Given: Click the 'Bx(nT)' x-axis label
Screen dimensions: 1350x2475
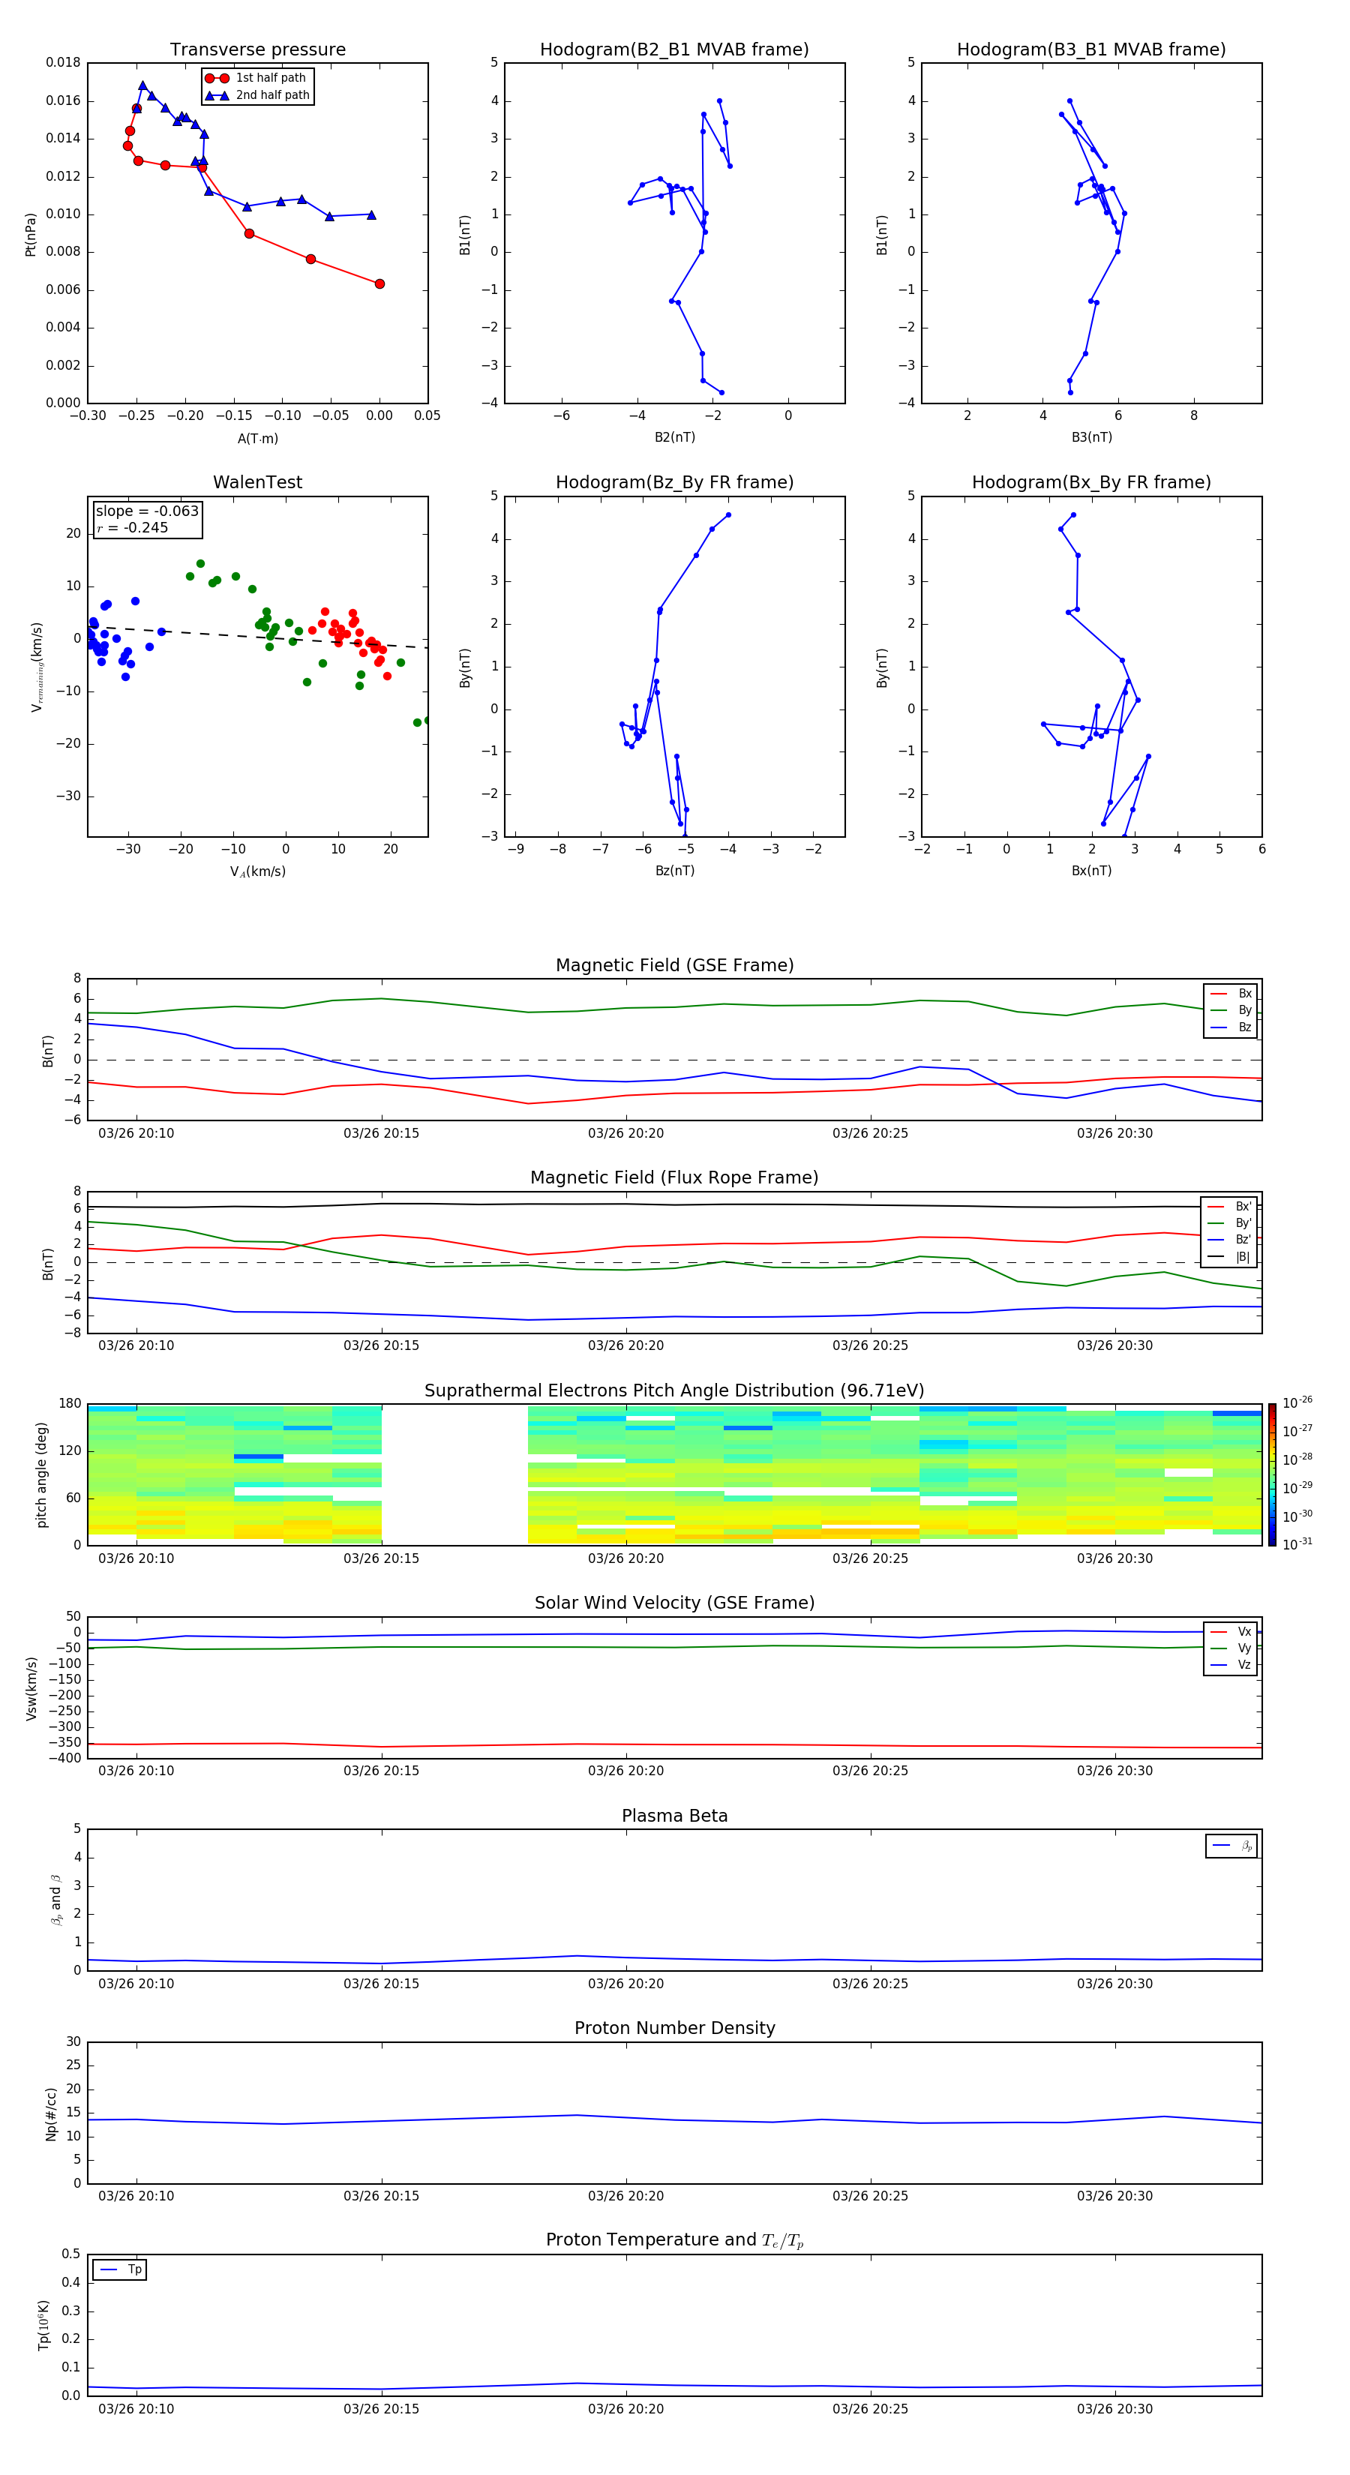Looking at the screenshot, I should click(x=1091, y=871).
